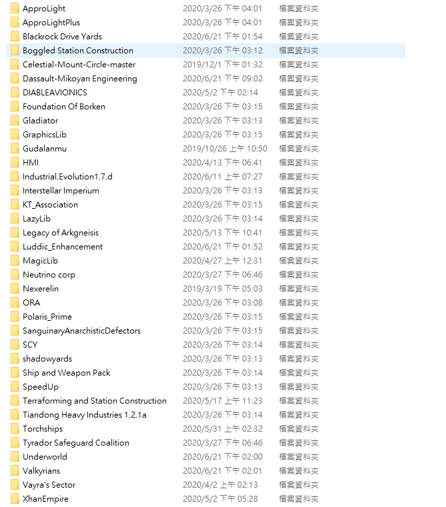The width and height of the screenshot is (446, 507).
Task: Select Terraforming and Station Construction folder name
Action: point(94,401)
